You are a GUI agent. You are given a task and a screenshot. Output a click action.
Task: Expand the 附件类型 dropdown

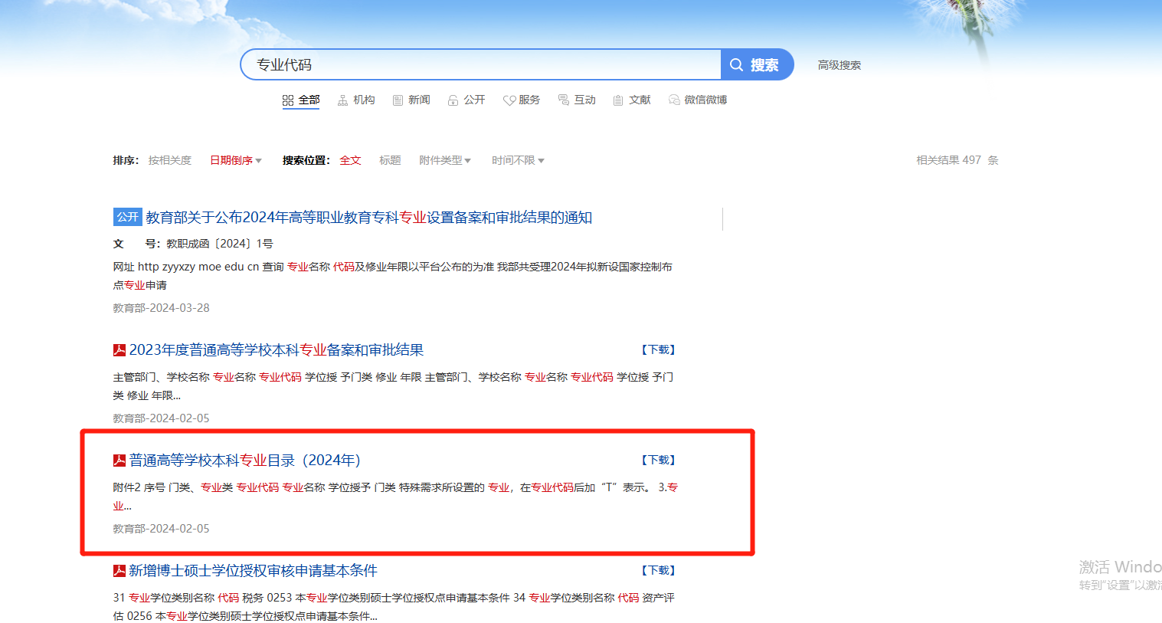pos(445,160)
